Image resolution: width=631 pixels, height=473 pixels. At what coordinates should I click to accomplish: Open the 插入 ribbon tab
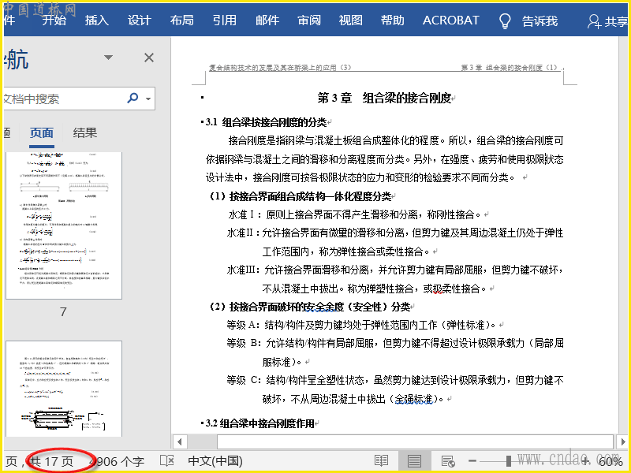96,20
